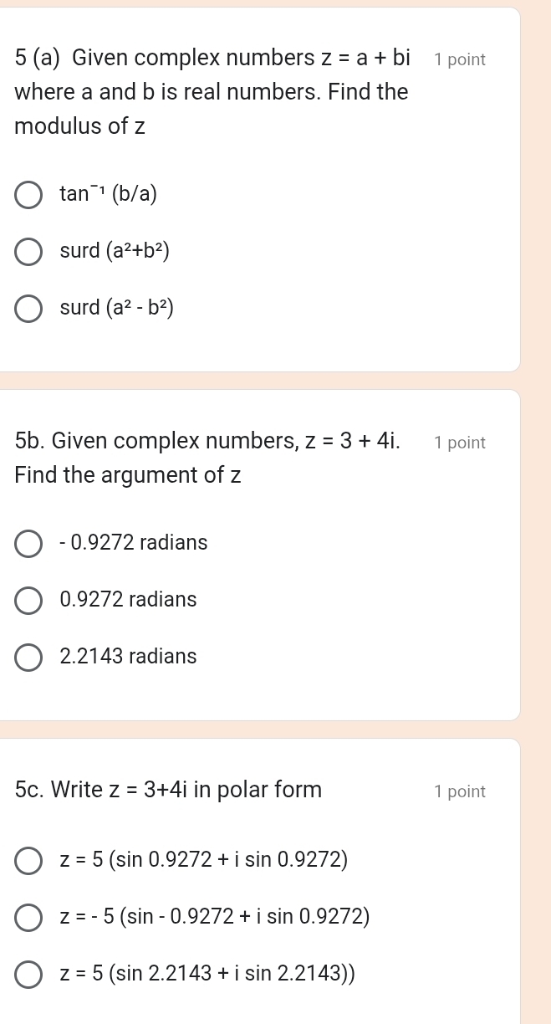
Task: Click the surd (a²+b²) answer label text
Action: tap(115, 251)
